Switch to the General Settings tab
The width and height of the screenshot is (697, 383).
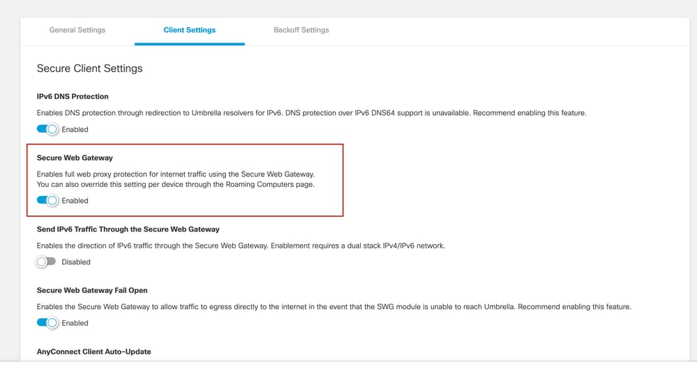click(77, 30)
